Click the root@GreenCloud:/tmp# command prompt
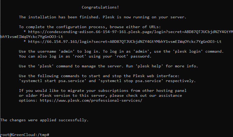The width and height of the screenshot is (233, 137). pyautogui.click(x=25, y=135)
